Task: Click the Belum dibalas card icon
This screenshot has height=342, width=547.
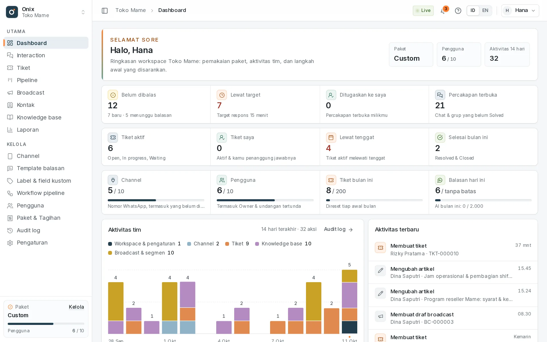Action: point(113,95)
